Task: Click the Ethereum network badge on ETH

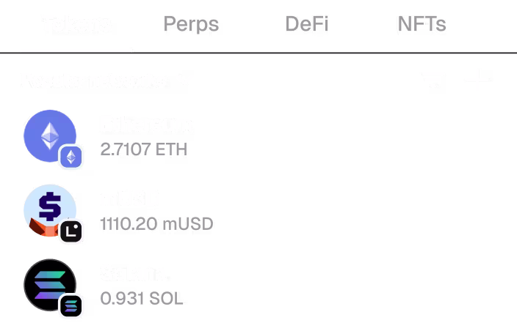Action: 71,157
